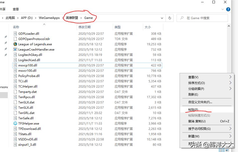
Task: Click the TenSLX.dat file icon
Action: (15, 102)
